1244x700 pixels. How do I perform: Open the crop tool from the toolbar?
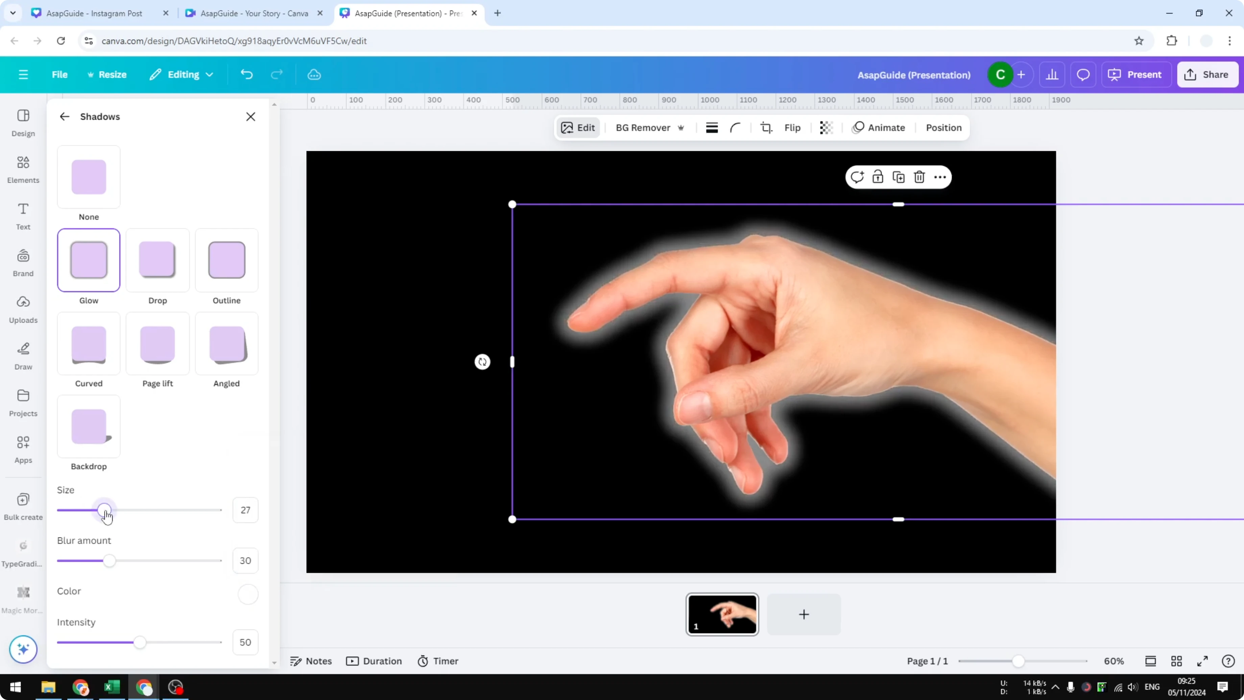pos(766,127)
